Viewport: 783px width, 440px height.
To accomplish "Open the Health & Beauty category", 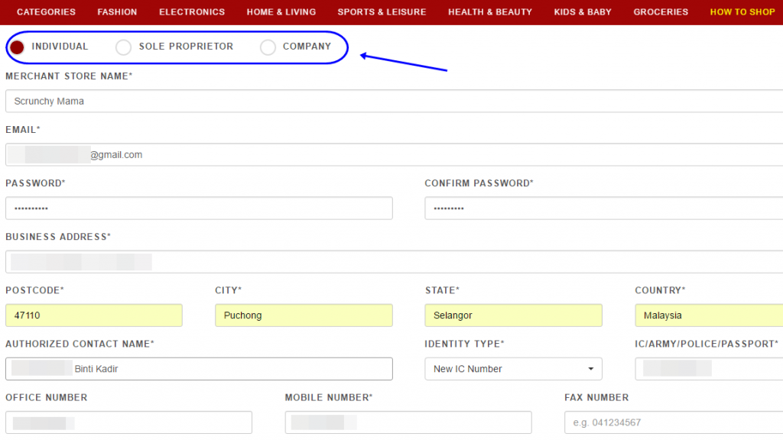I will [x=490, y=12].
